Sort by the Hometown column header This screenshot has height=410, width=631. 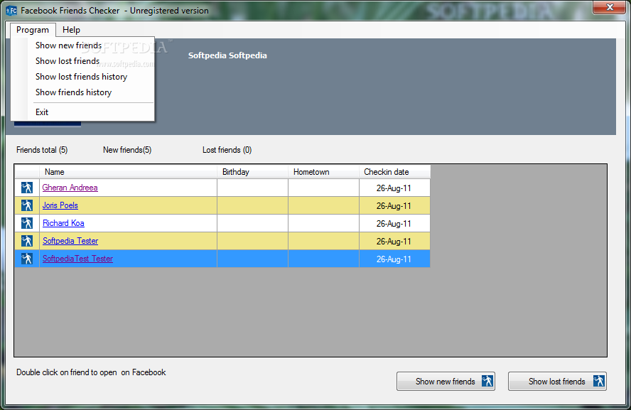coord(323,172)
